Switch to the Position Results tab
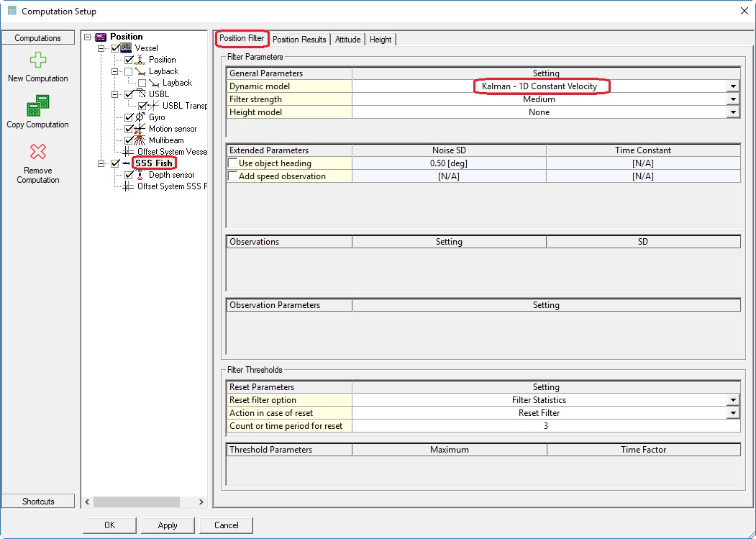 pyautogui.click(x=299, y=40)
